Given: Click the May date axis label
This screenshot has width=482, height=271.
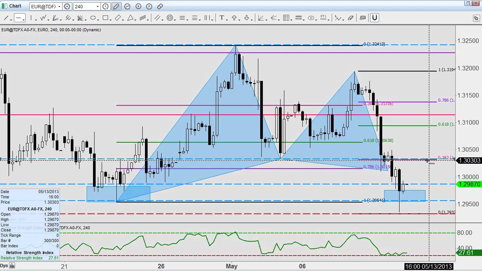Looking at the screenshot, I should pos(232,266).
